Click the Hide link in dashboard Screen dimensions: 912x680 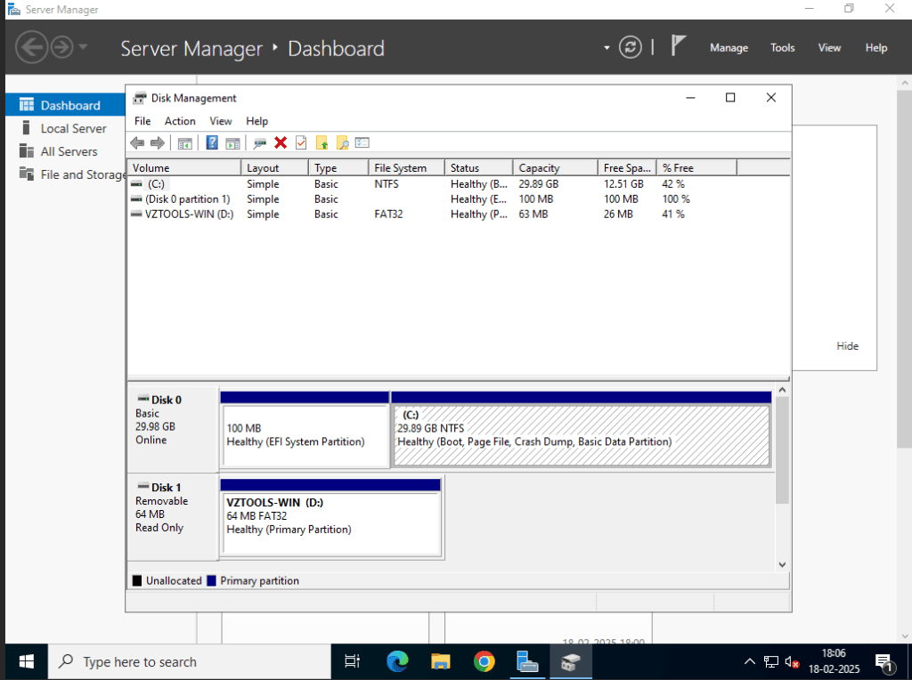pos(848,346)
